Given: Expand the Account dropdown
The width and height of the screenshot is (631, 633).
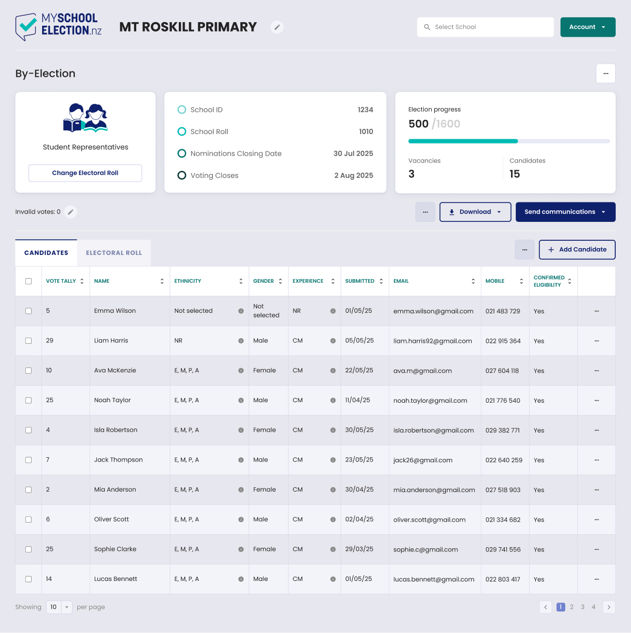Looking at the screenshot, I should coord(587,27).
